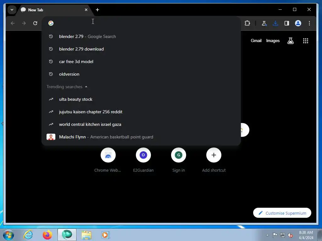The image size is (322, 241).
Task: Open the media player taskbar icon
Action: coord(106,235)
